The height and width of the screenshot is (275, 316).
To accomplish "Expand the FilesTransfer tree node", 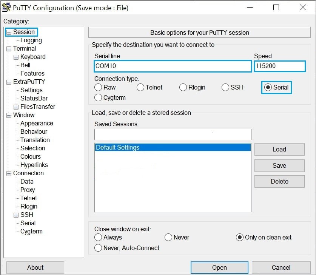I will (x=16, y=107).
